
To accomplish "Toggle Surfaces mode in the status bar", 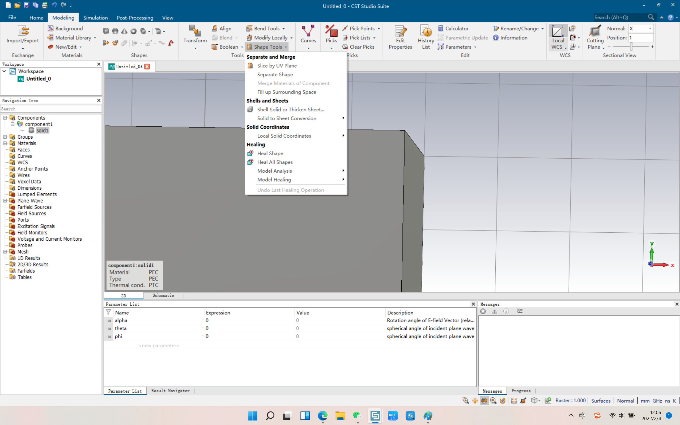I will tap(601, 401).
